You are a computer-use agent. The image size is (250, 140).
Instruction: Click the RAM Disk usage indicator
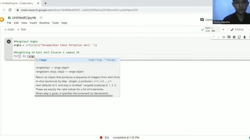pyautogui.click(x=212, y=30)
